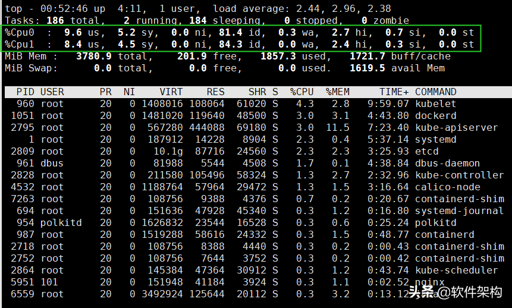Click the 3780.9 total memory value
This screenshot has height=308, width=512.
point(93,56)
